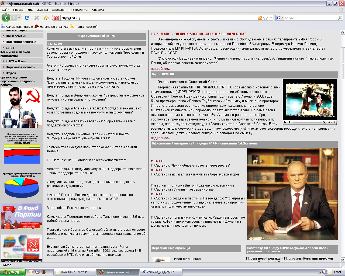345x276 pixels.
Task: Open the Наши ссылки sidebar link
Action: pyautogui.click(x=16, y=36)
